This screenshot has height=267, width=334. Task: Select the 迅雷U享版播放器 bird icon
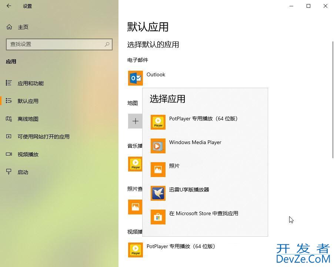158,193
